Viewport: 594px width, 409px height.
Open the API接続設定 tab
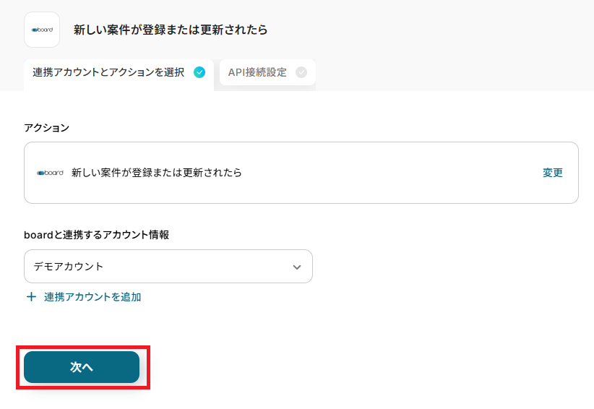coord(258,72)
